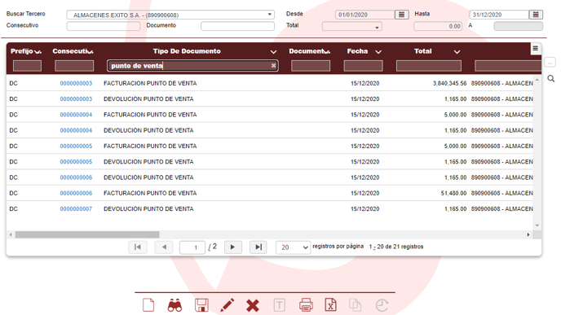Click the '1 - 20 de 21 registros' text
561x315 pixels.
[x=396, y=247]
